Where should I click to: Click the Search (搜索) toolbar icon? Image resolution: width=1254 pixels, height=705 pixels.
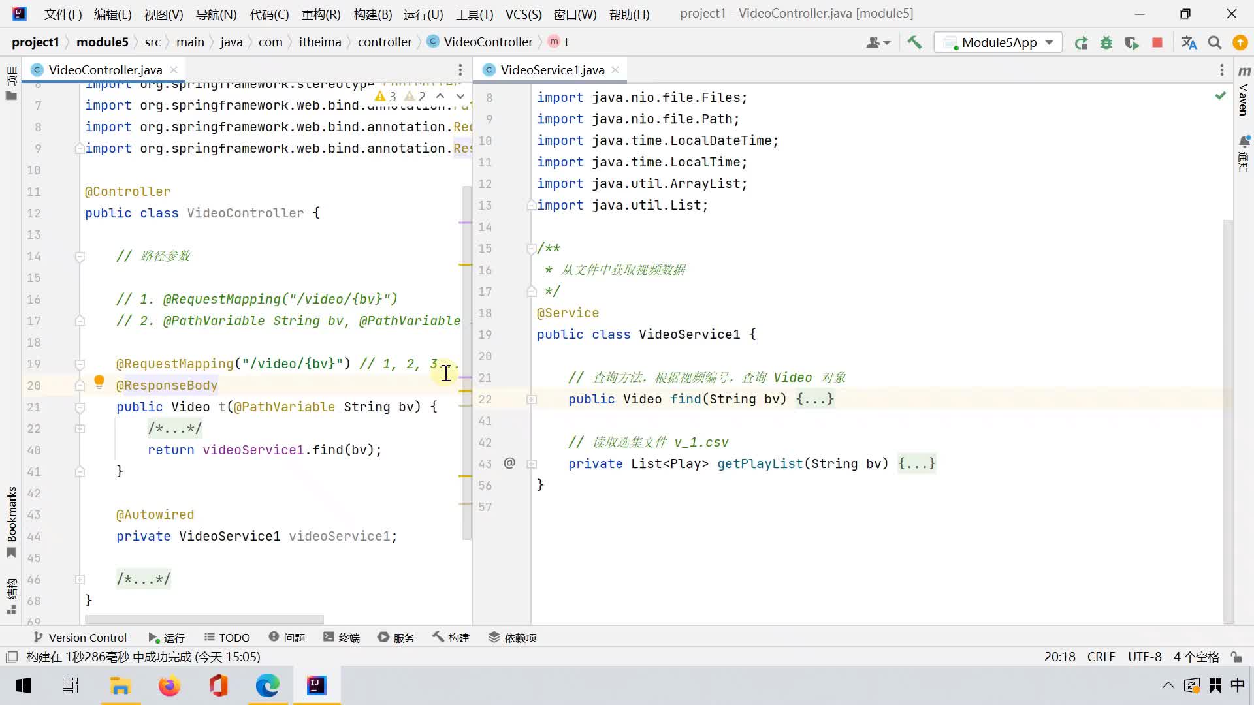pos(1221,41)
